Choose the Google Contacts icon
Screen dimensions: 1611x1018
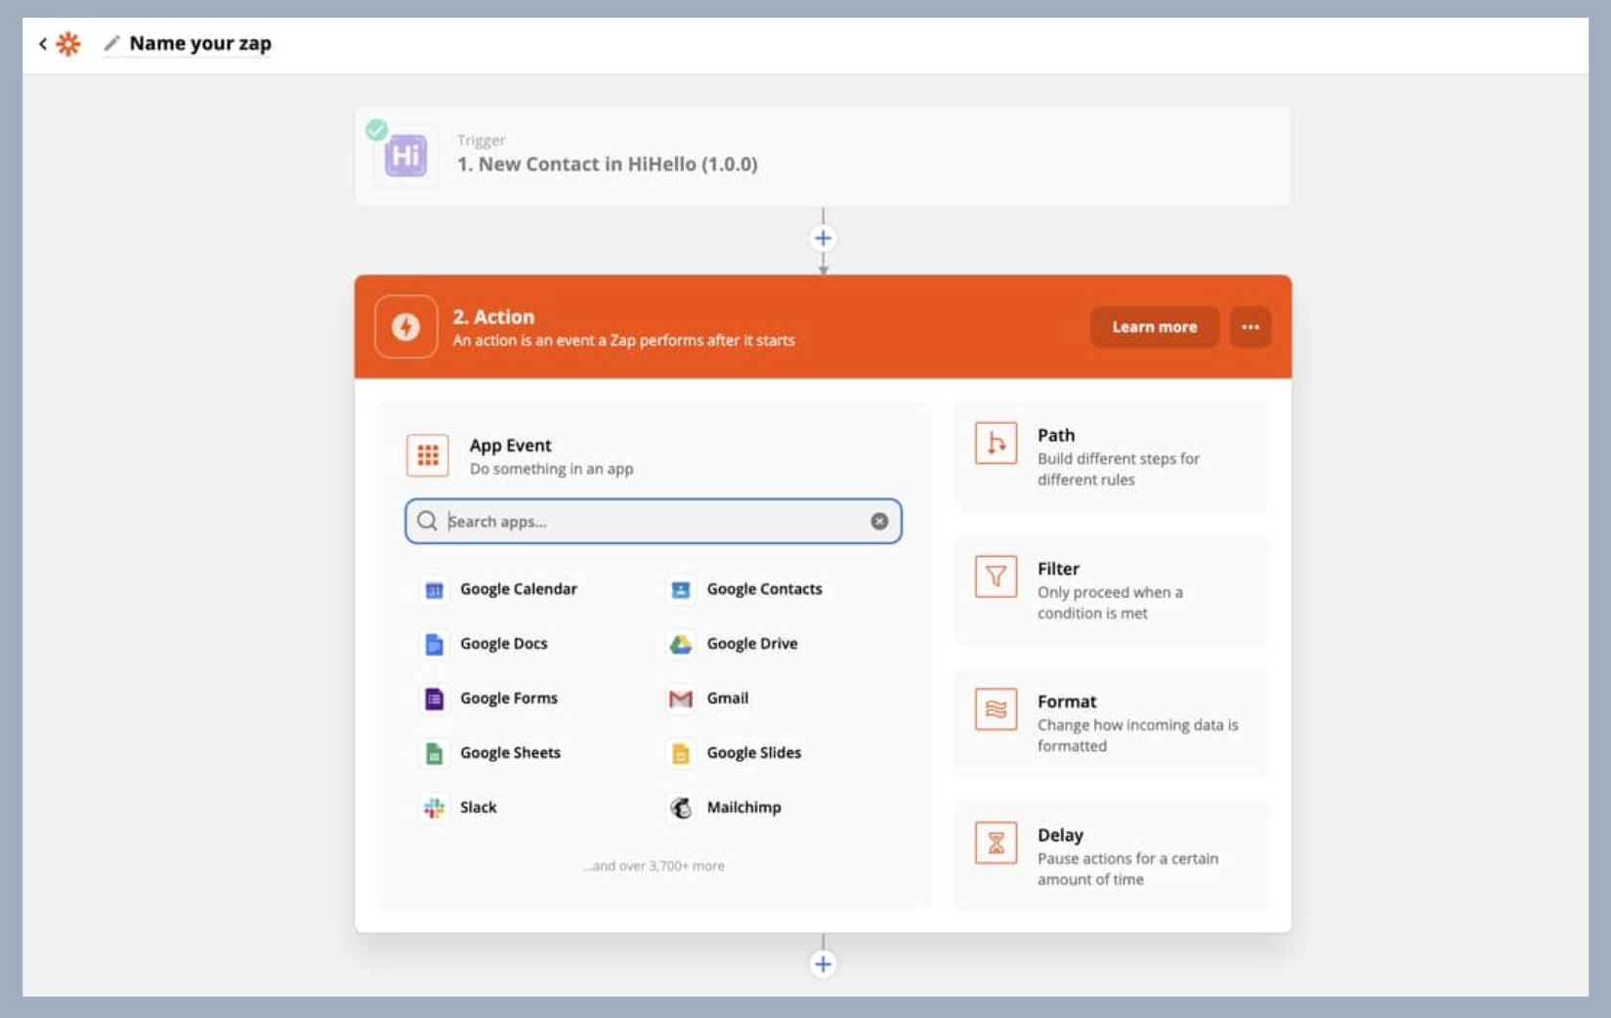[x=681, y=589]
